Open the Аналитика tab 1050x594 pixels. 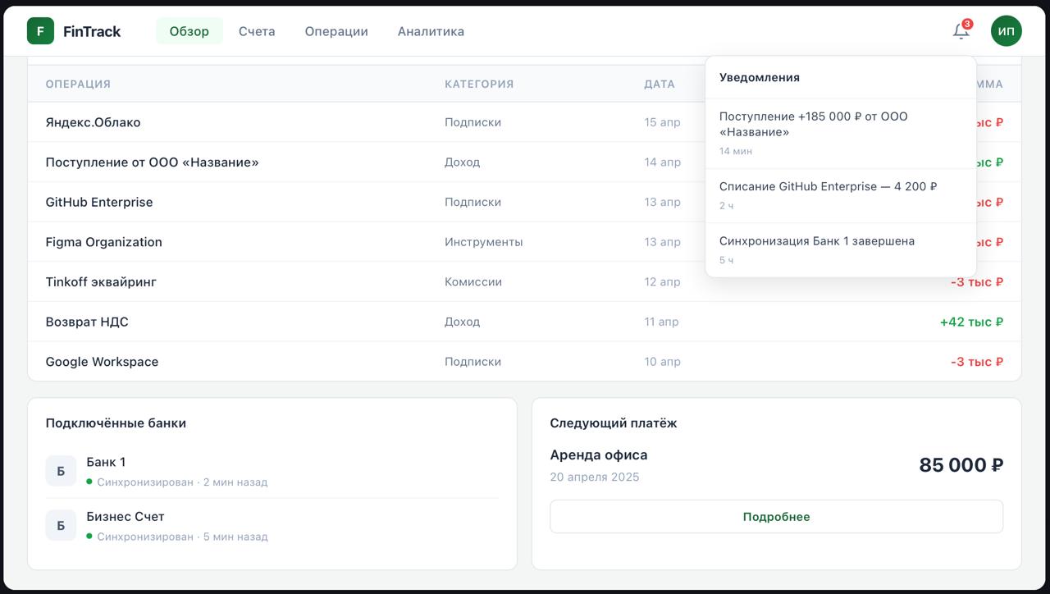[x=431, y=31]
